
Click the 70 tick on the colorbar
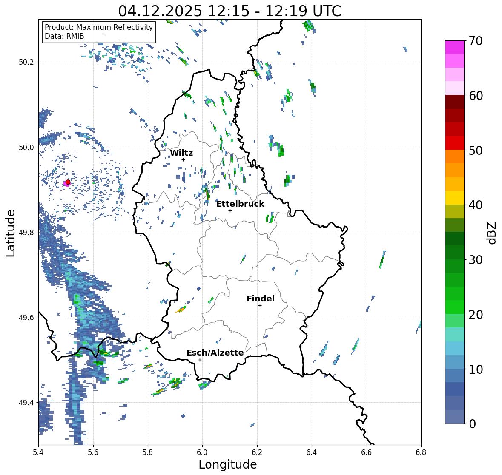tap(476, 41)
